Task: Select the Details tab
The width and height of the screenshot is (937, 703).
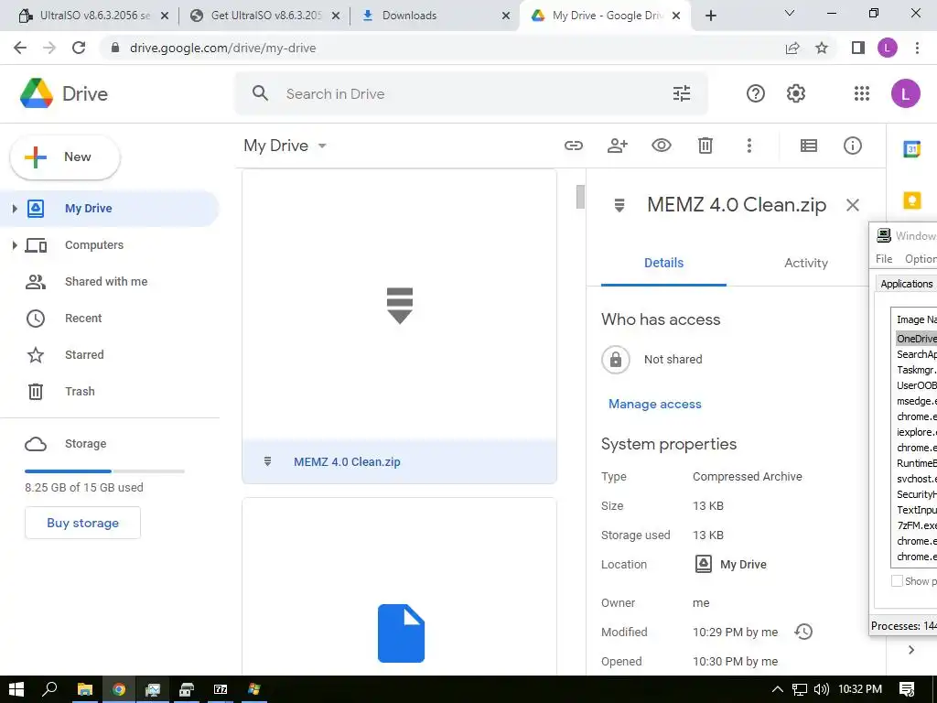Action: click(x=663, y=263)
